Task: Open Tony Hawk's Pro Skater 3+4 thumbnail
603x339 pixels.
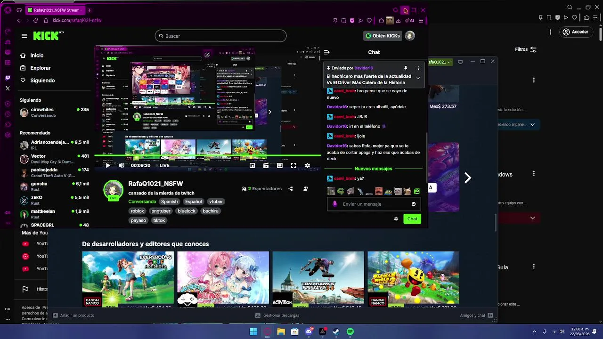Action: (318, 278)
